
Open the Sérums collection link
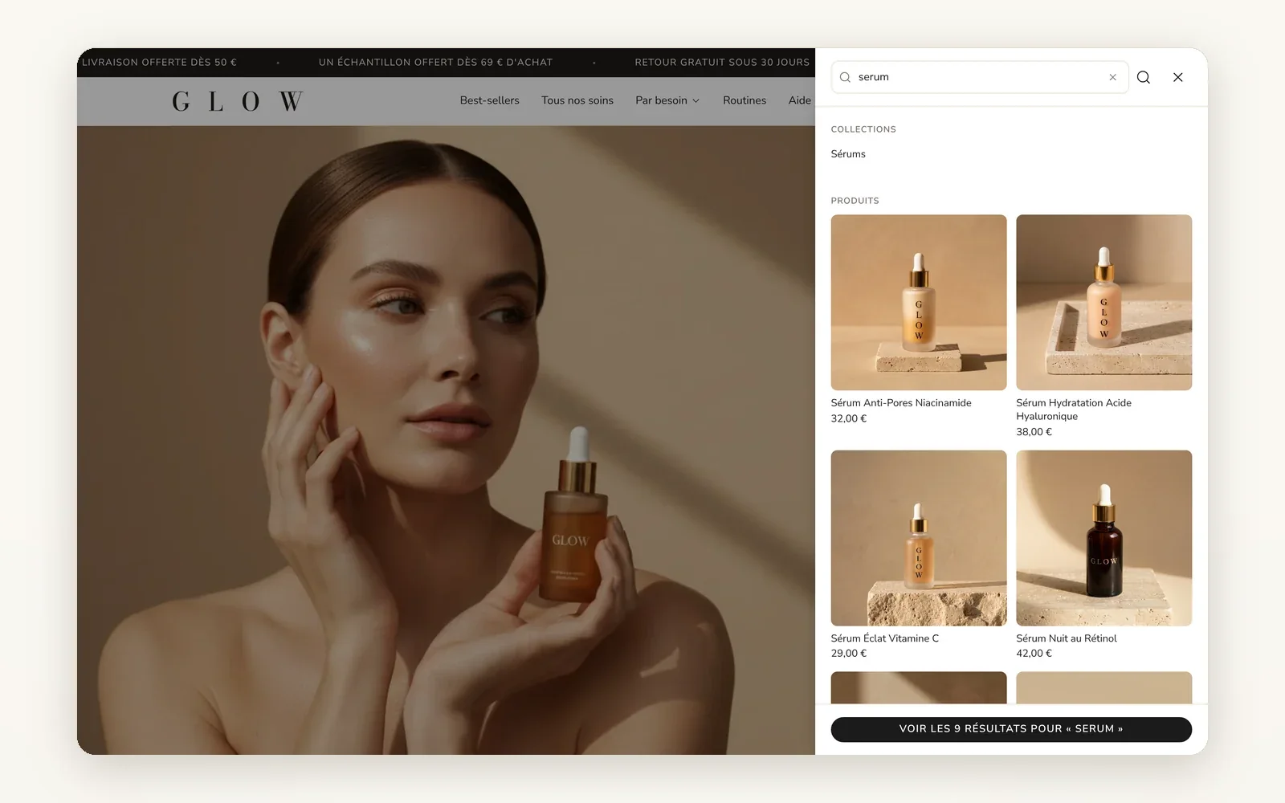[848, 153]
